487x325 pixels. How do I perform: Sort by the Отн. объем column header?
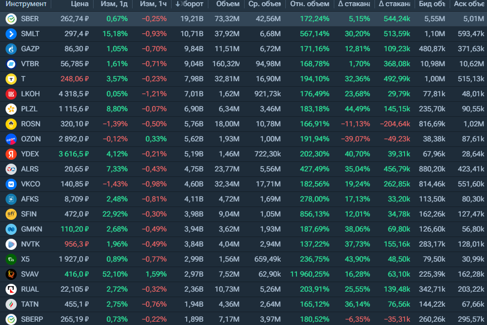click(310, 4)
